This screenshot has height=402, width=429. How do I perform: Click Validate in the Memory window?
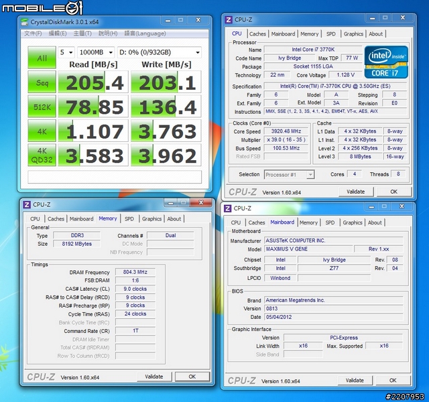pyautogui.click(x=154, y=377)
